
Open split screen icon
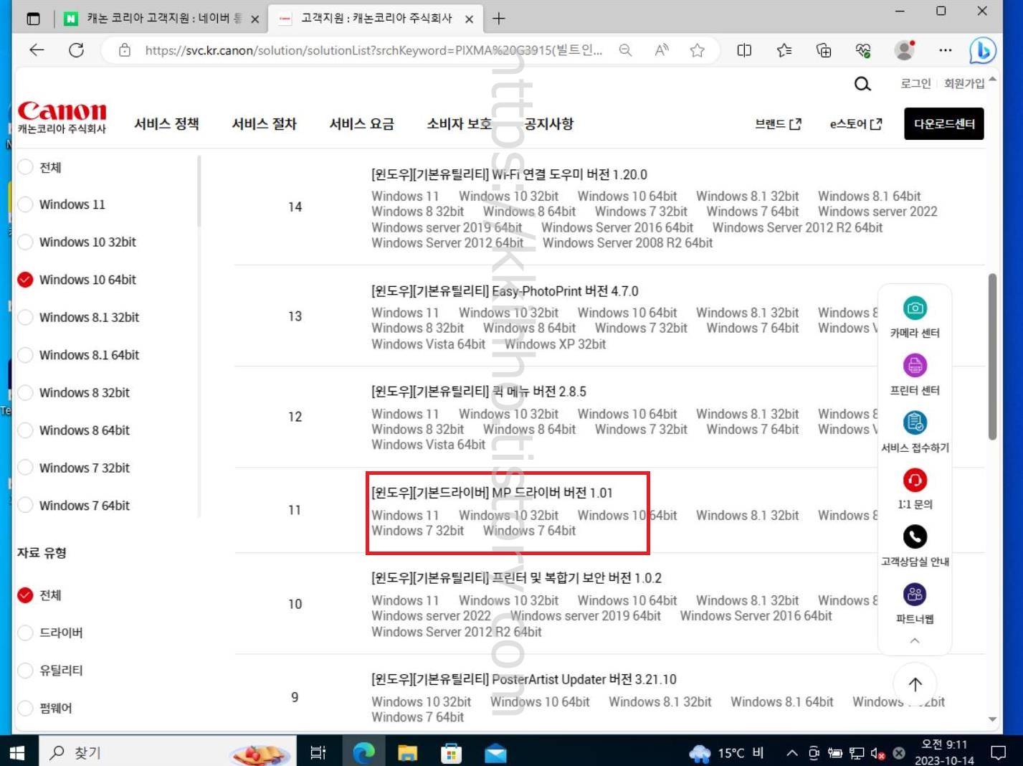(x=744, y=50)
